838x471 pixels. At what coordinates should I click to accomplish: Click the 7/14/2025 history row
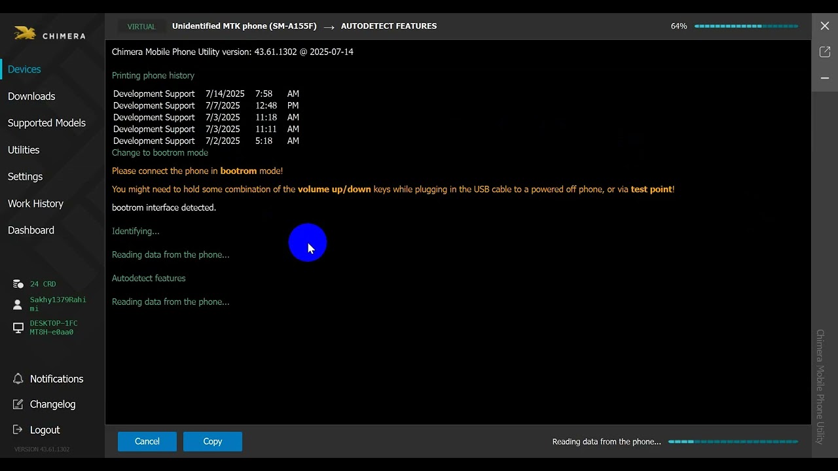[x=206, y=94]
